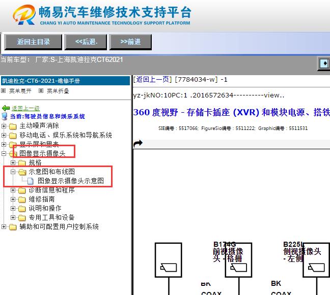Screen dimensions: 330x295
Task: Expand the 诊断信息和程序 node
Action: point(13,190)
